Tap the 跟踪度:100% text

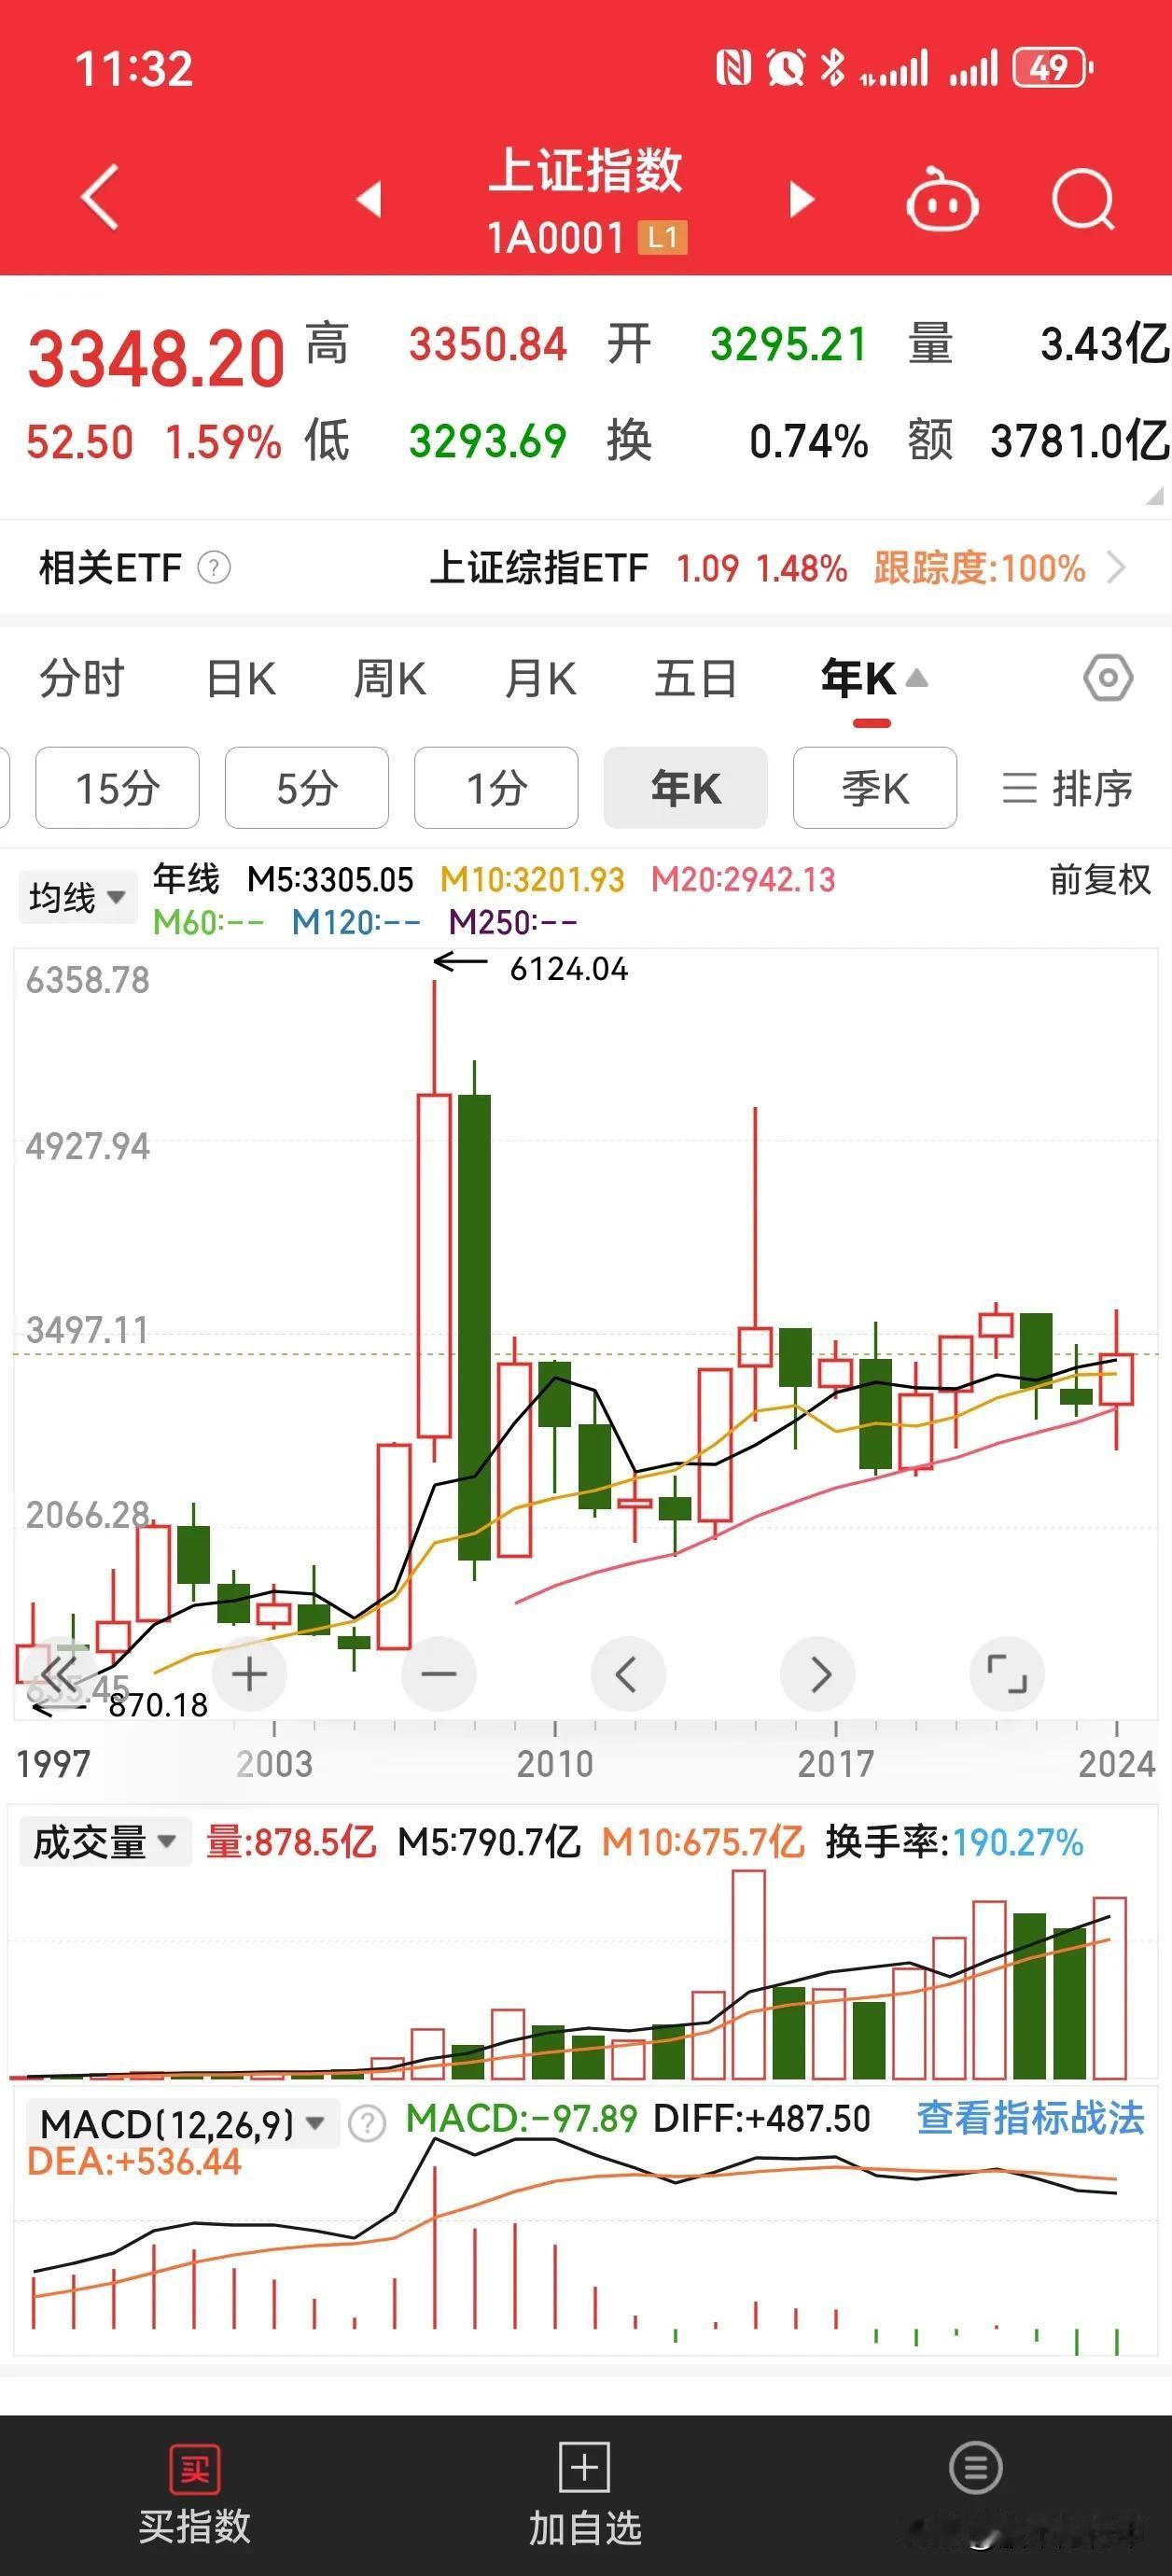click(980, 568)
